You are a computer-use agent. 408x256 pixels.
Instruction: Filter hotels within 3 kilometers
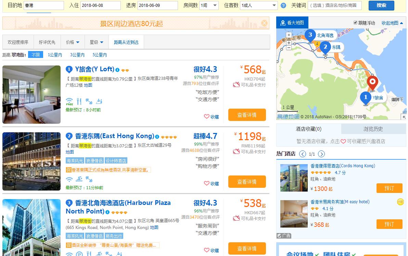[77, 55]
